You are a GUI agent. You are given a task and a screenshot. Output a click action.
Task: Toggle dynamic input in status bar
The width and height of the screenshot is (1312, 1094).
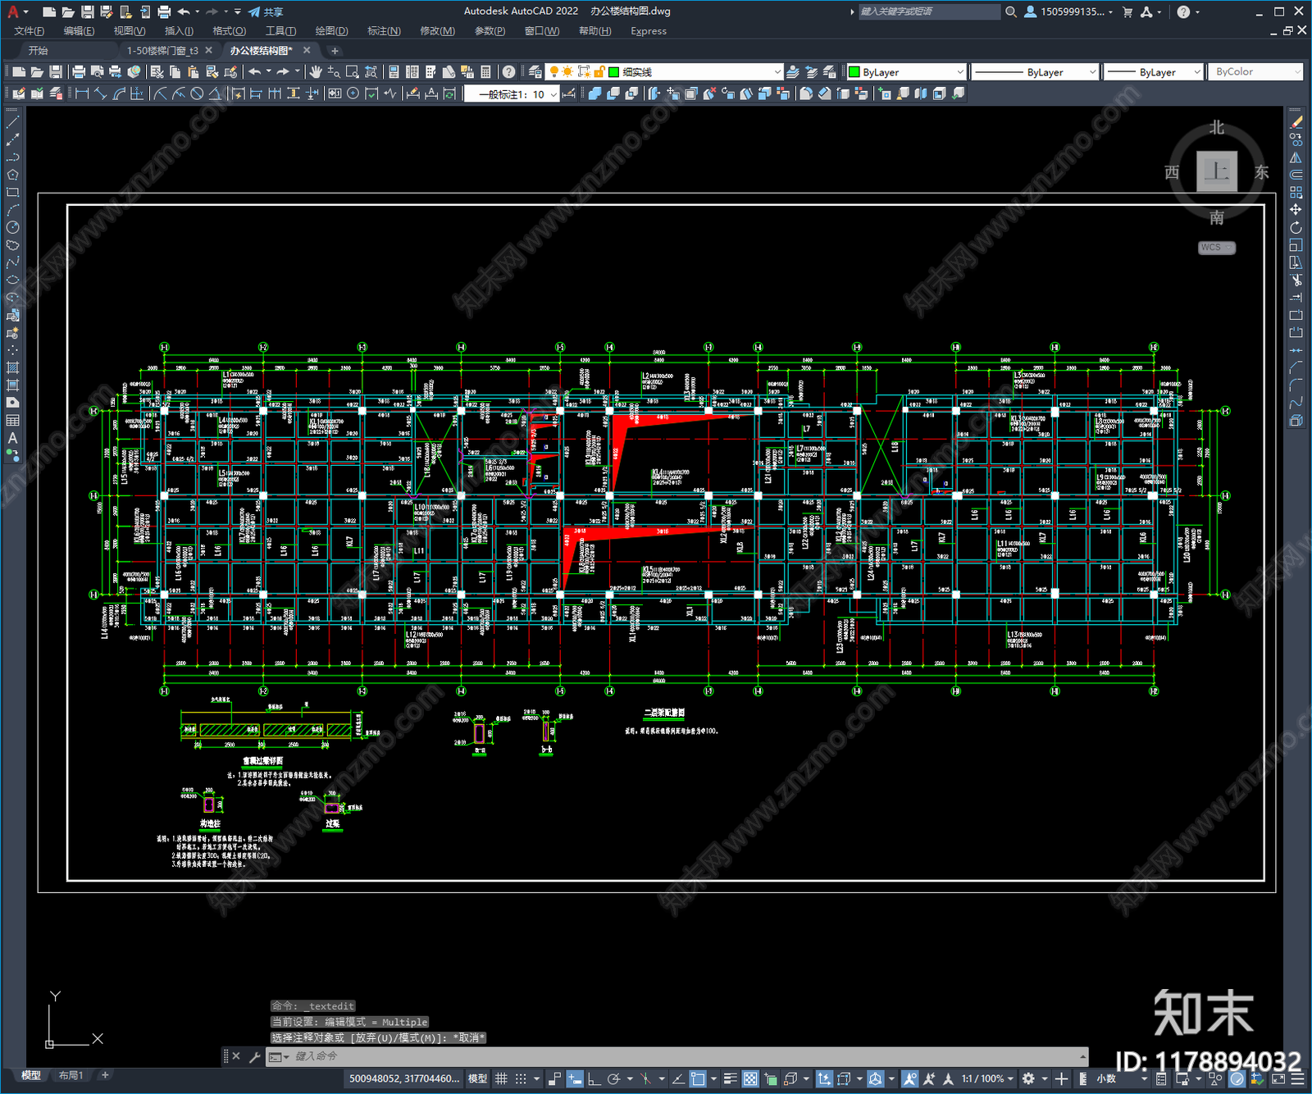click(575, 1078)
